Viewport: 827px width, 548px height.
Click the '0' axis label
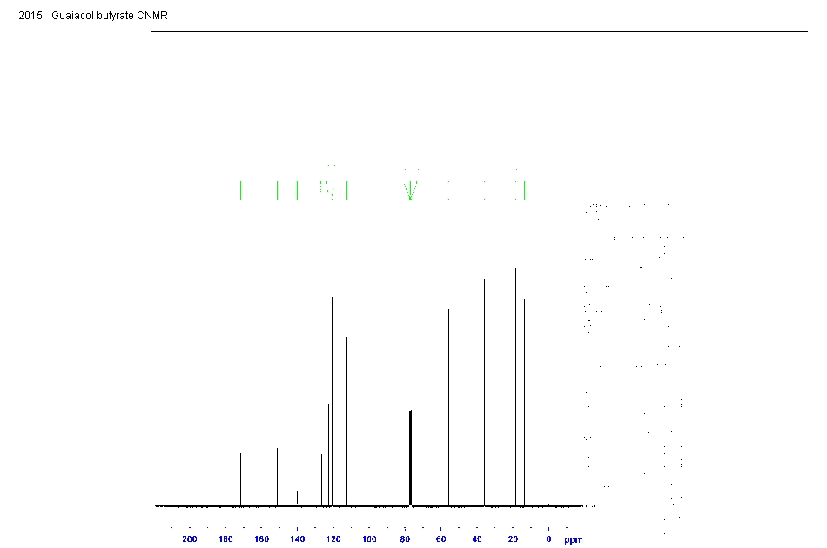pos(548,539)
